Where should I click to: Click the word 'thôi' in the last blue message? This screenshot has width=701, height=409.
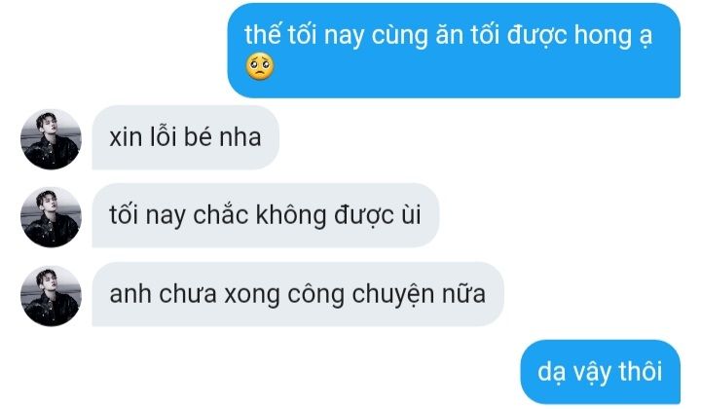[x=641, y=371]
